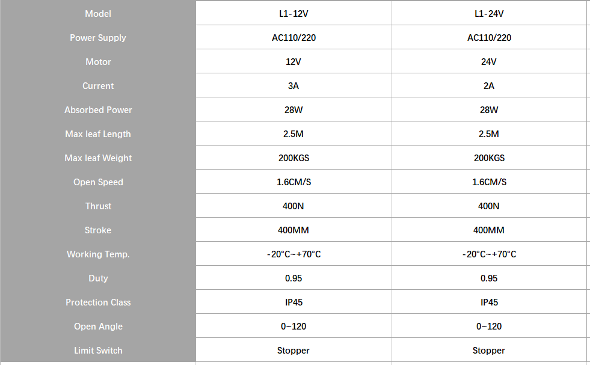The height and width of the screenshot is (365, 590).
Task: Select IP45 in the L1-12V column
Action: click(x=293, y=302)
